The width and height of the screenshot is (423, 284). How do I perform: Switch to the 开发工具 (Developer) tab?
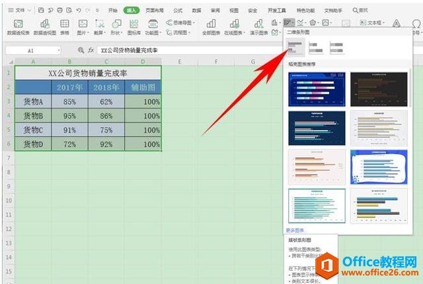276,11
